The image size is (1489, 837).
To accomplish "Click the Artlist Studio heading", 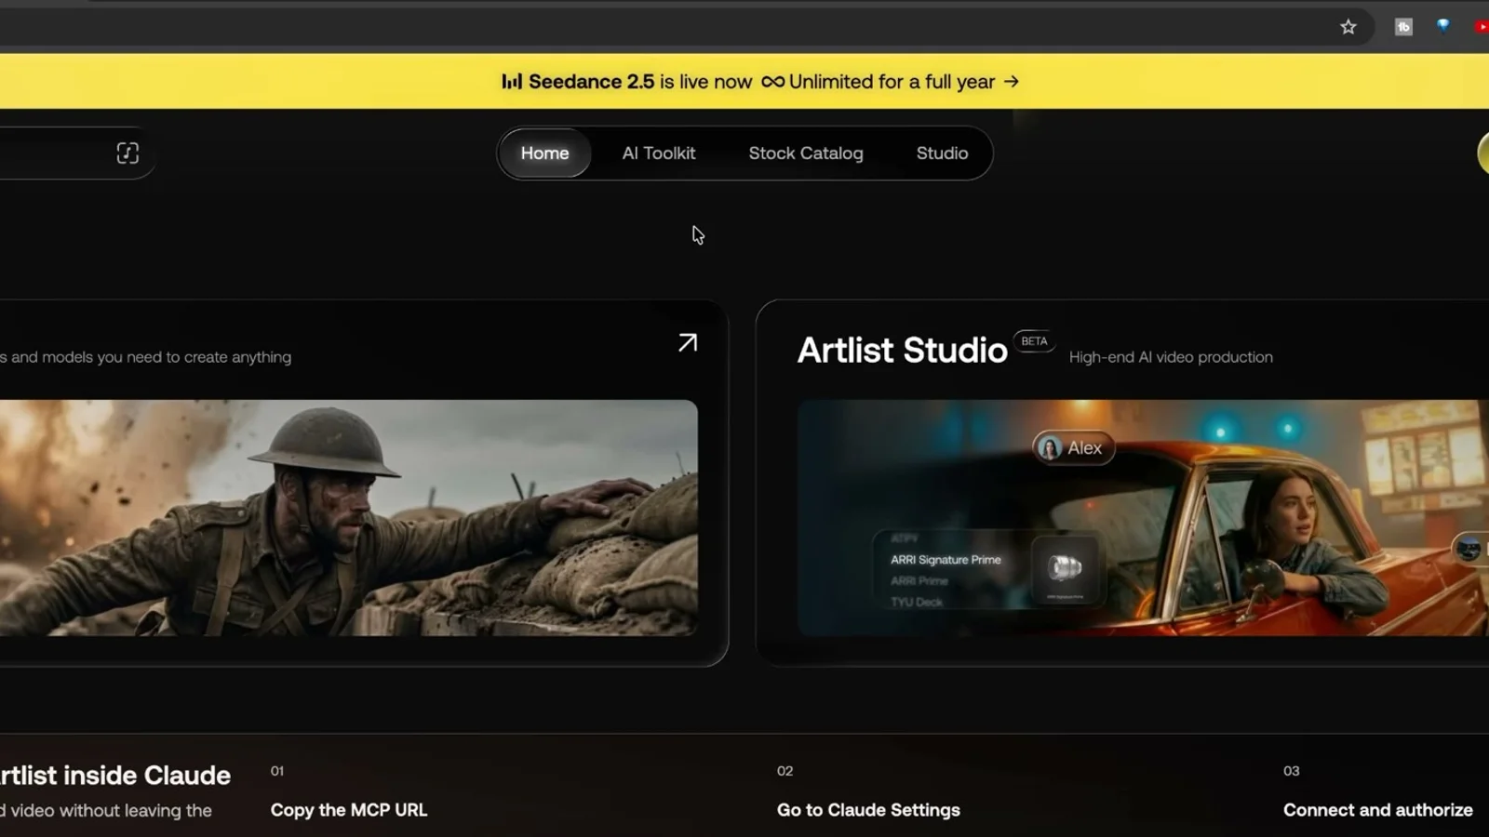I will point(902,351).
